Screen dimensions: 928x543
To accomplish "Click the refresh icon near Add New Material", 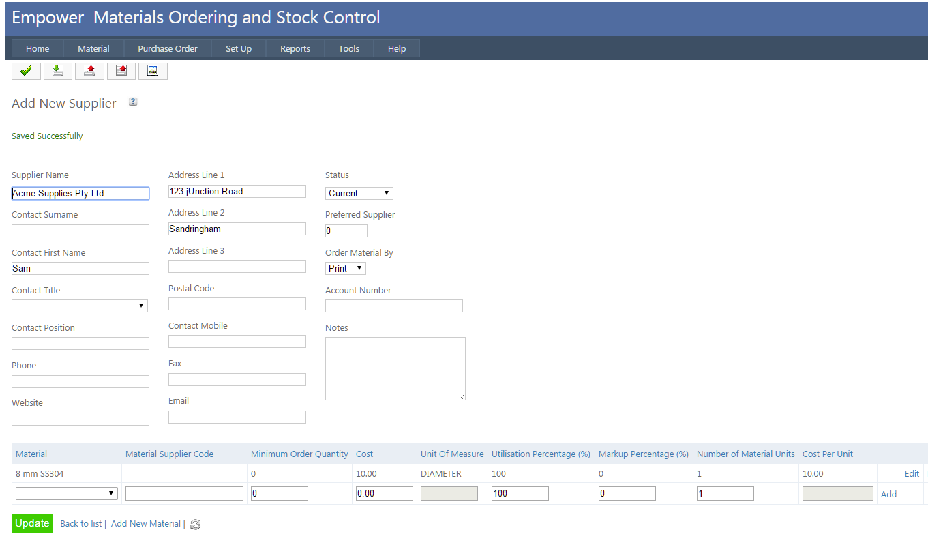I will pyautogui.click(x=195, y=525).
